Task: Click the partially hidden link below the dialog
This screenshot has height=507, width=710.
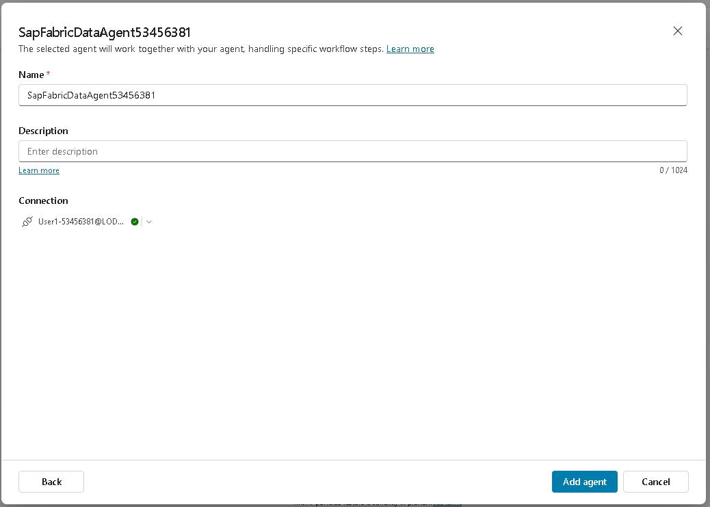Action: 447,504
